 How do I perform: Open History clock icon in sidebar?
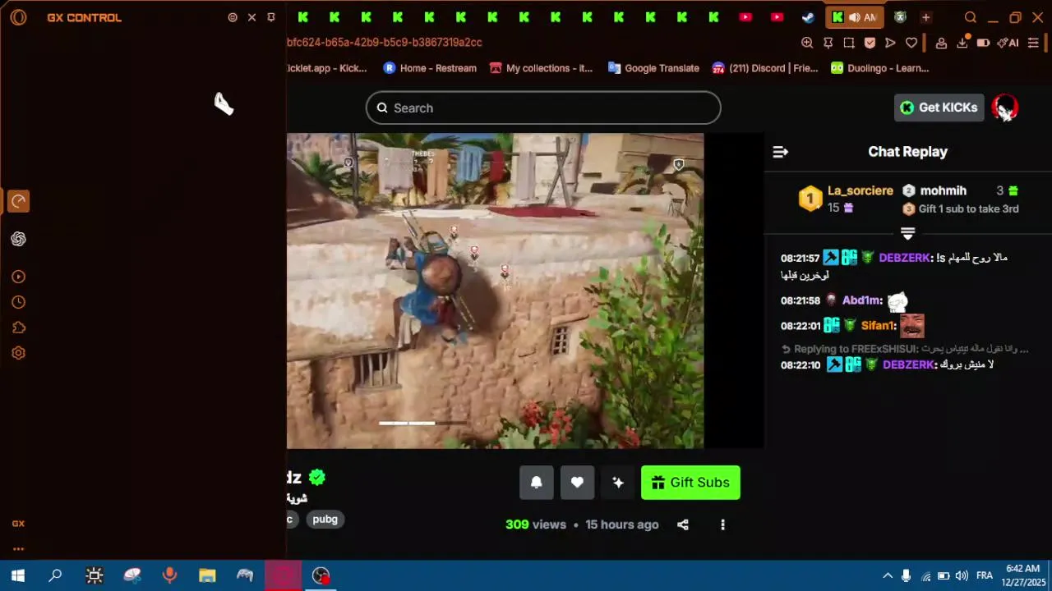(x=18, y=303)
